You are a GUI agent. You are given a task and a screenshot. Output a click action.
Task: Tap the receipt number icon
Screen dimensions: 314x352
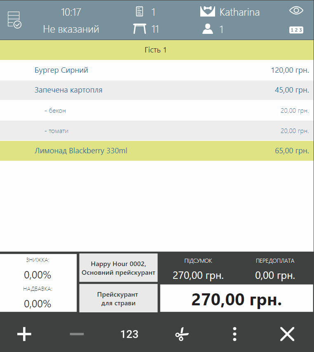pos(140,12)
